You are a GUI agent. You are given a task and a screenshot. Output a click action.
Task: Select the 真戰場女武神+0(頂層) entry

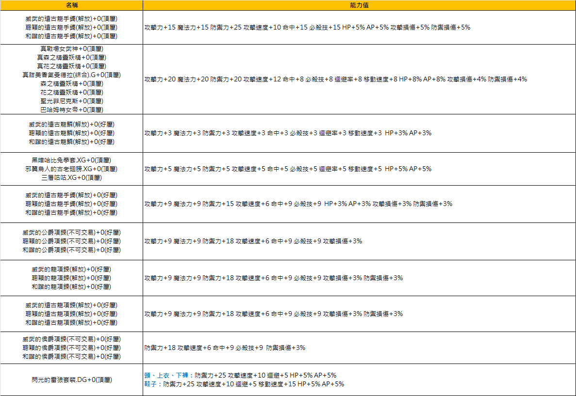tap(72, 49)
